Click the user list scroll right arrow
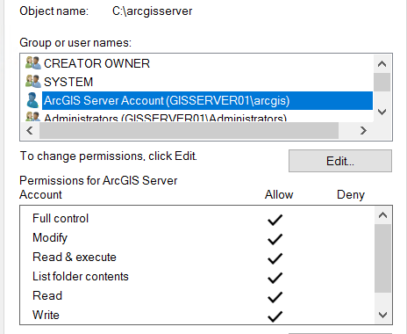 click(363, 130)
